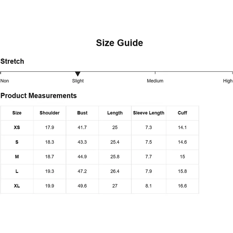Click the Non stretch label
Image resolution: width=233 pixels, height=233 pixels.
[5, 81]
